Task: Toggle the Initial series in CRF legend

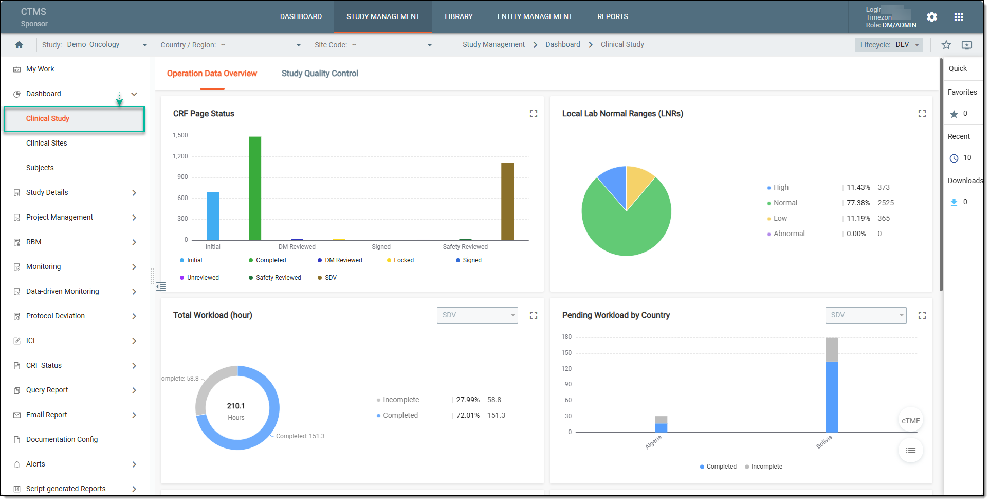Action: (191, 260)
